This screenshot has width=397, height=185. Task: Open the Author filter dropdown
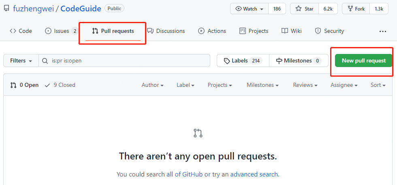(x=152, y=85)
